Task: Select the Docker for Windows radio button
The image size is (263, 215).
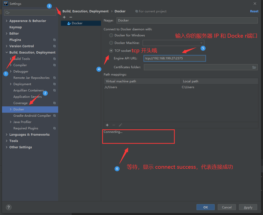Action: coord(111,35)
